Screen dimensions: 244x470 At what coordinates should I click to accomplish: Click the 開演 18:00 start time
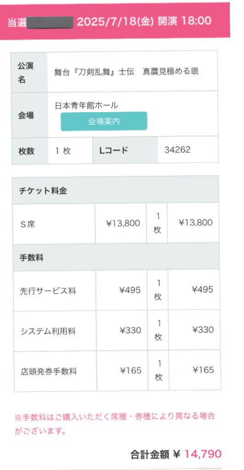(185, 21)
